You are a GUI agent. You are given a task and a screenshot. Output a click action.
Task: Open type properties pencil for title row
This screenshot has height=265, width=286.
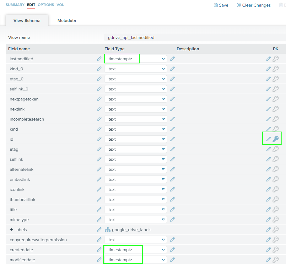point(173,209)
